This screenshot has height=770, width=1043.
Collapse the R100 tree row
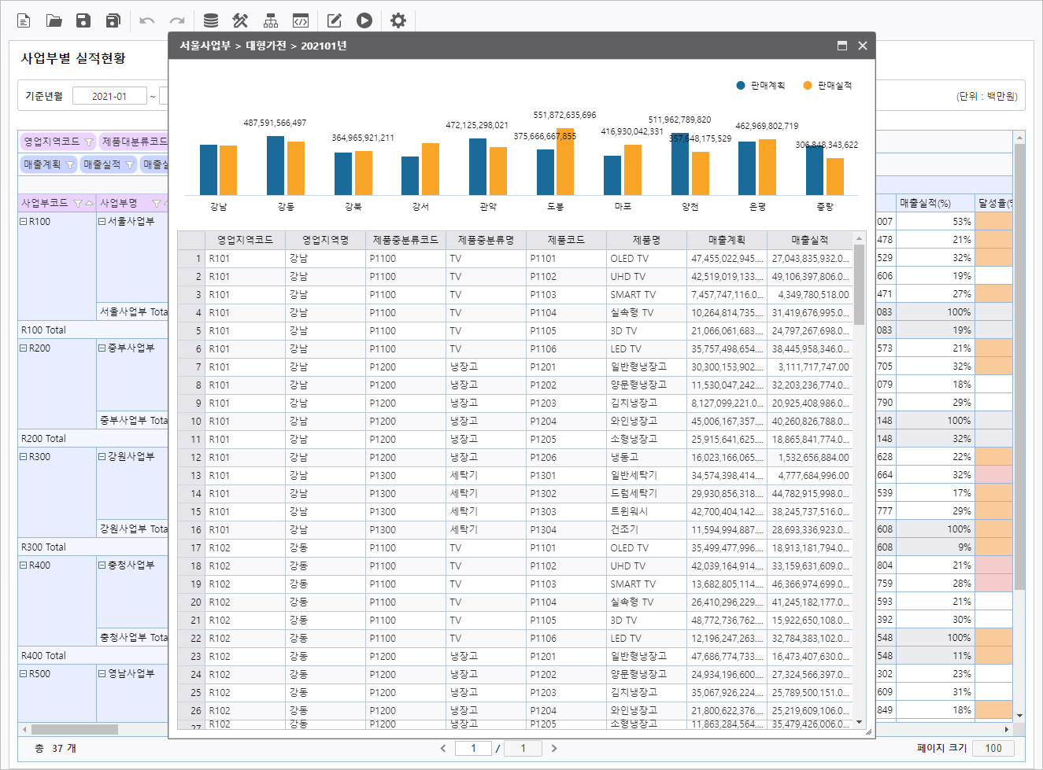pyautogui.click(x=24, y=222)
